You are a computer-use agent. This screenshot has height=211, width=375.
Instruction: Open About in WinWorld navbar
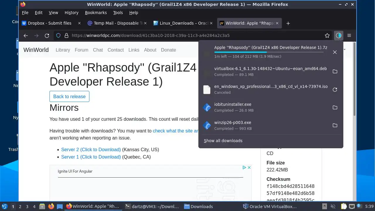click(x=150, y=50)
